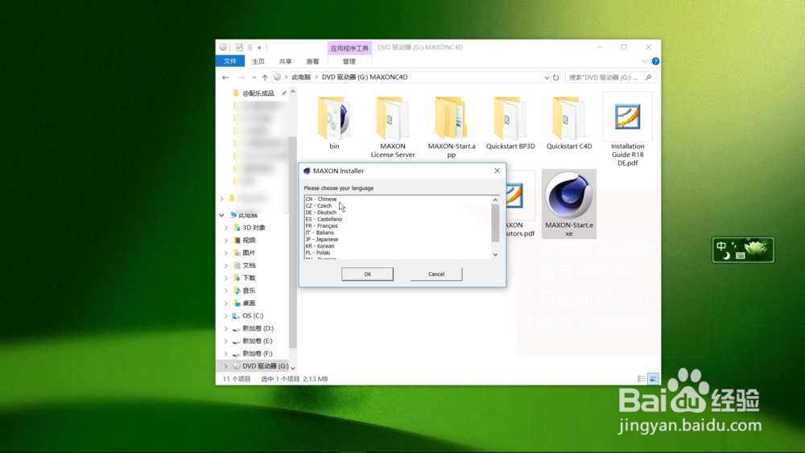Expand the 视频 tree node
The image size is (805, 453).
click(x=226, y=240)
